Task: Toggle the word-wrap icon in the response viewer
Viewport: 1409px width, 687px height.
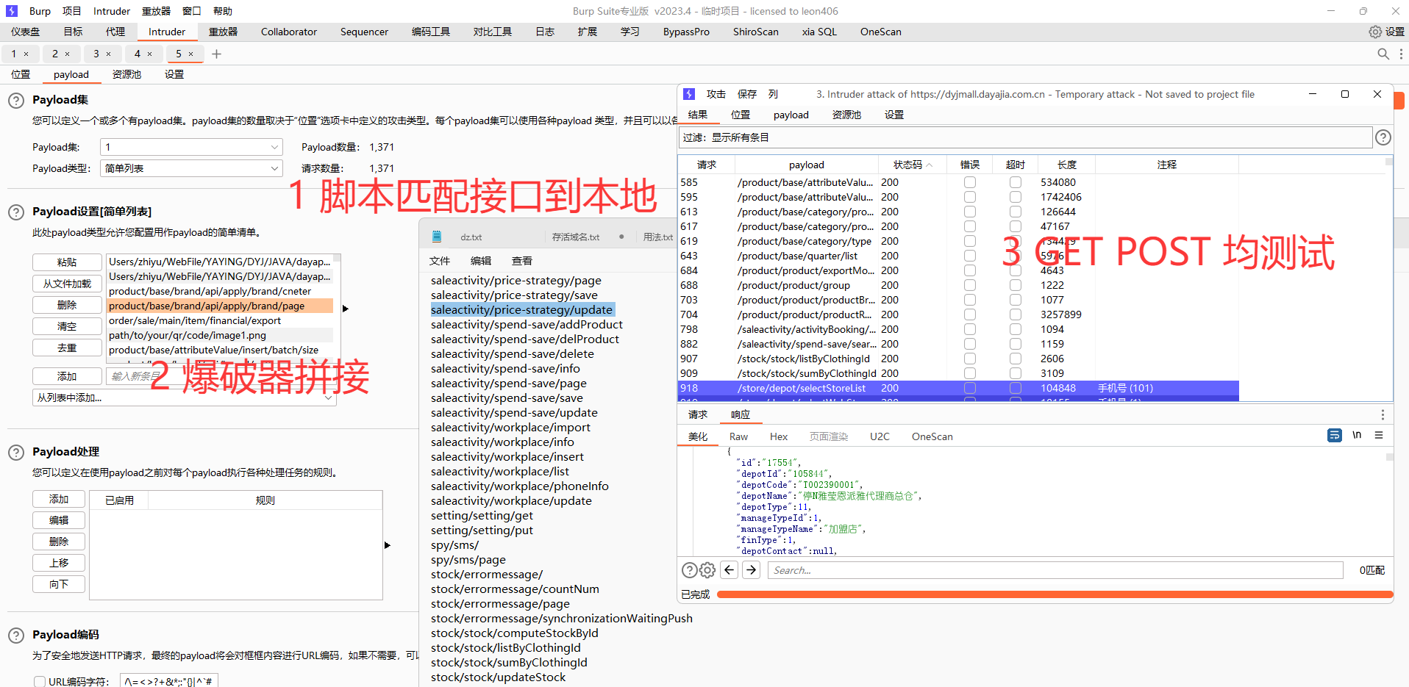Action: [x=1335, y=435]
